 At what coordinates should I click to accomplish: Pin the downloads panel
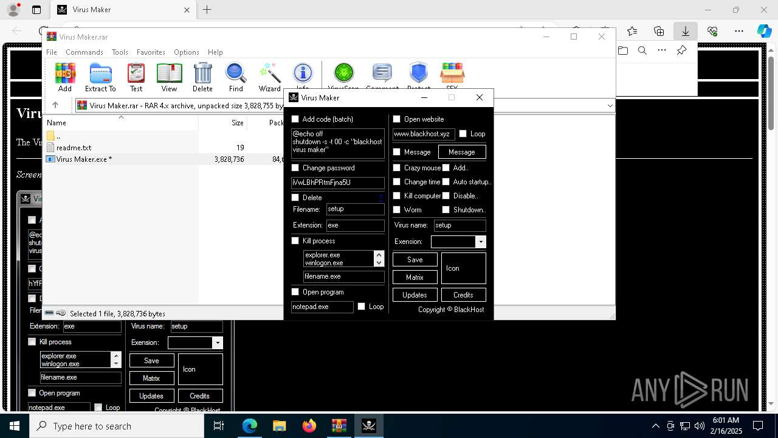[681, 50]
